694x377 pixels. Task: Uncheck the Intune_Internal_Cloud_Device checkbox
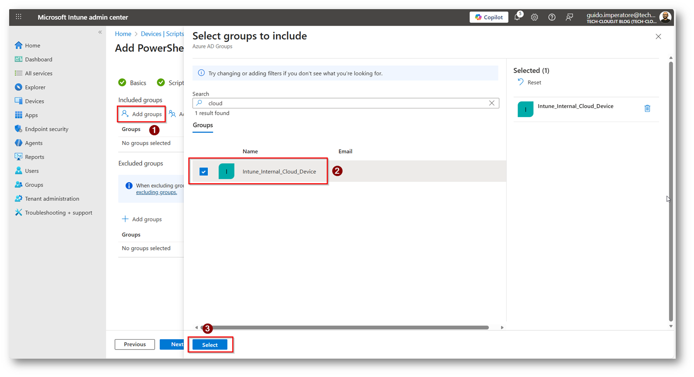tap(203, 172)
